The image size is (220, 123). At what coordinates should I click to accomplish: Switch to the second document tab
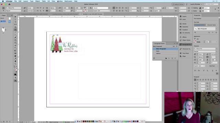click(x=65, y=14)
